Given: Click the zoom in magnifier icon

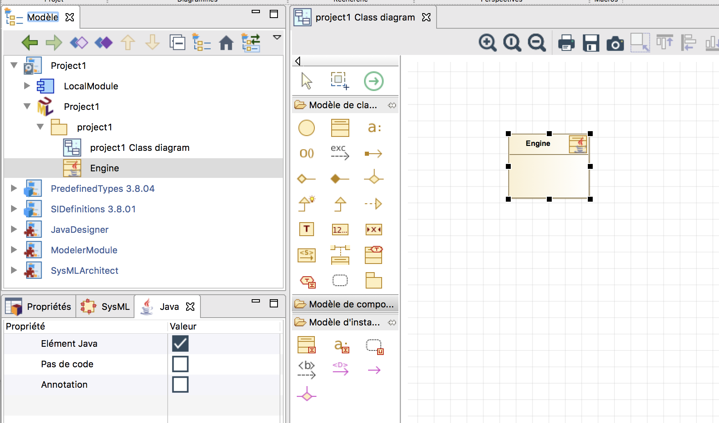Looking at the screenshot, I should [x=487, y=43].
